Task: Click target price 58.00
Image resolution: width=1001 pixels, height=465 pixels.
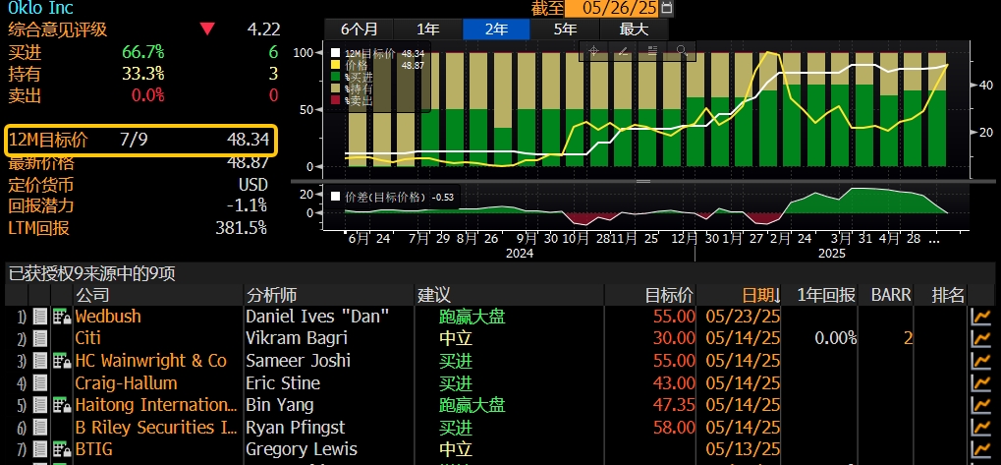Action: [x=674, y=428]
